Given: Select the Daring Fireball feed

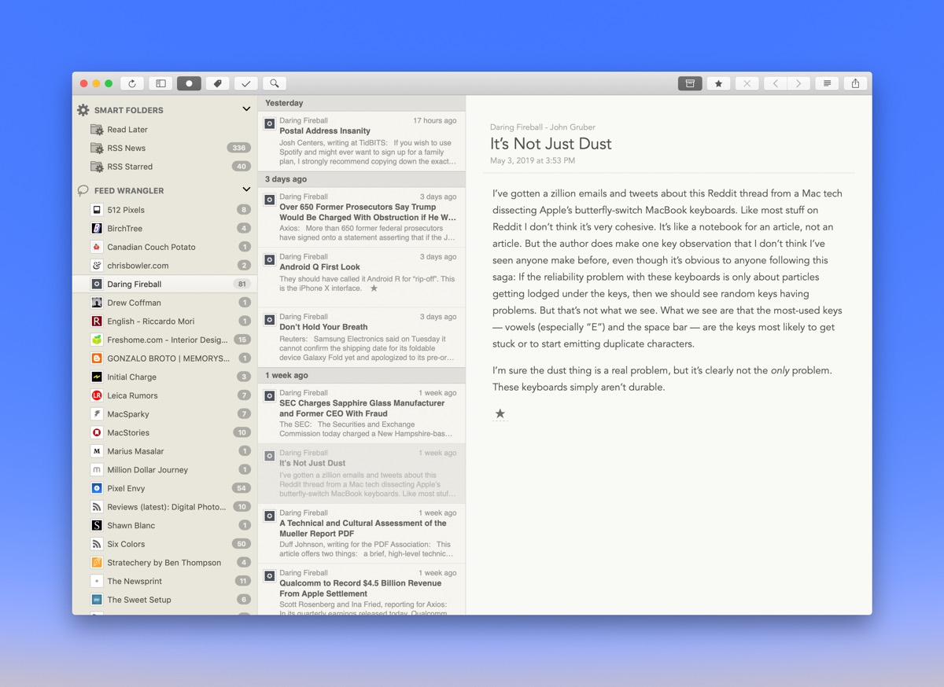Looking at the screenshot, I should pyautogui.click(x=164, y=284).
